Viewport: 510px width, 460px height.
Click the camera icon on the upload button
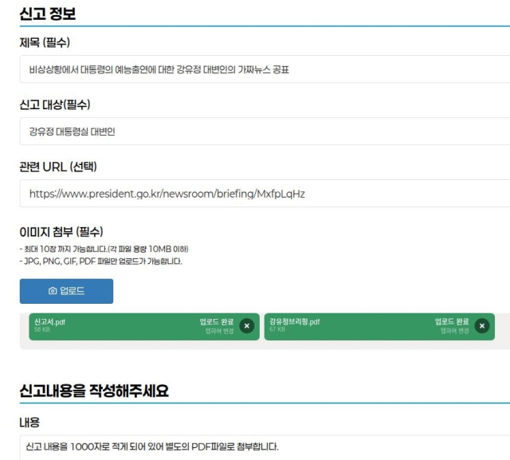53,291
